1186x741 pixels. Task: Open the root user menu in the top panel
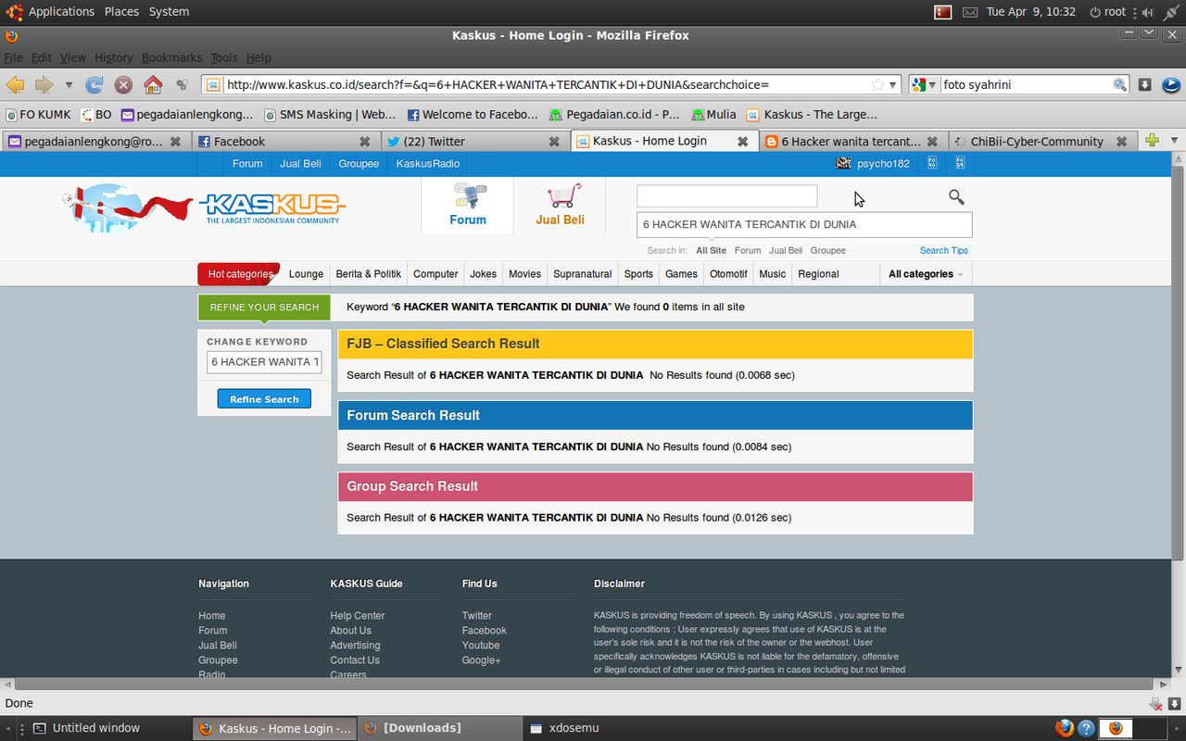pyautogui.click(x=1107, y=12)
